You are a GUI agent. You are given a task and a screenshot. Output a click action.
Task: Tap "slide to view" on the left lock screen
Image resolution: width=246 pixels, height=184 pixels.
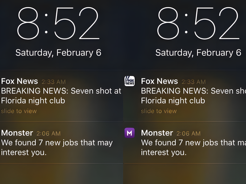[x=19, y=111]
